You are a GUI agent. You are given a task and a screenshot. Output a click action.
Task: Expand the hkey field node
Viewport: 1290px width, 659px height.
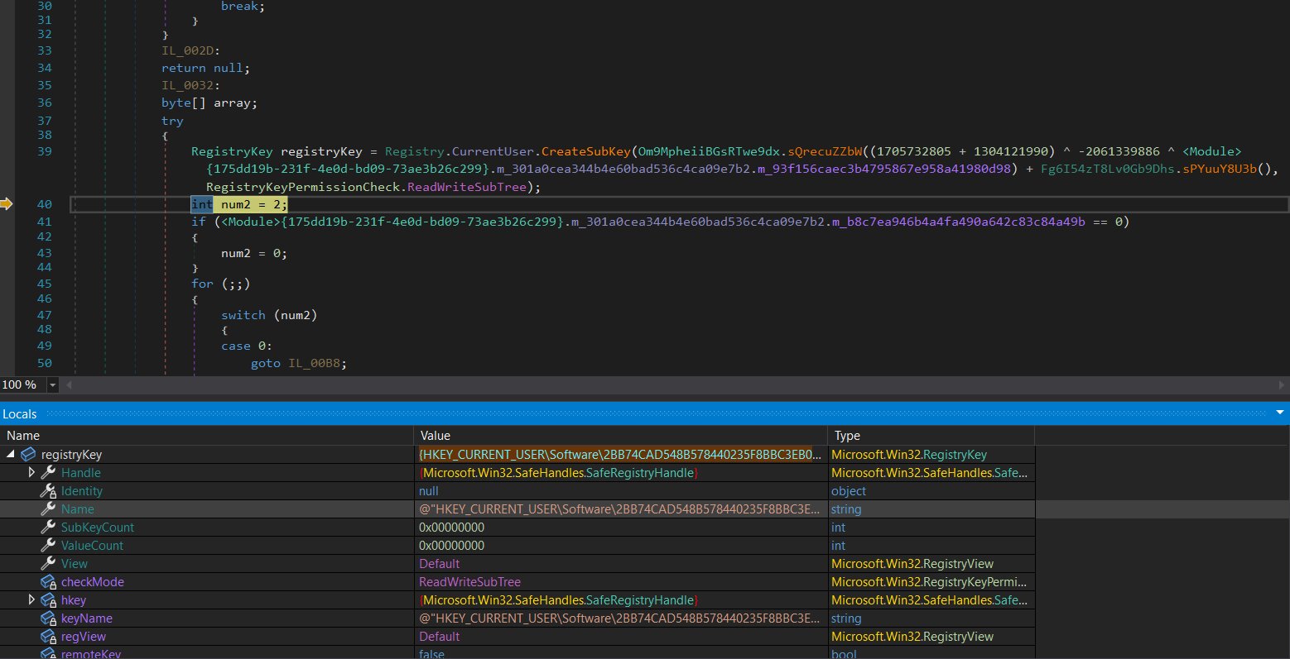tap(31, 600)
